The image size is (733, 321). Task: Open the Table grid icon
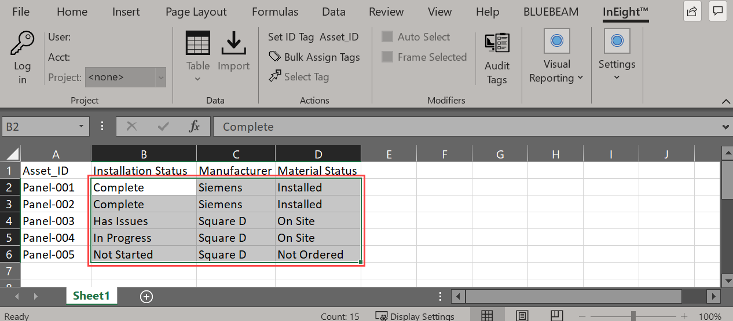click(x=197, y=43)
